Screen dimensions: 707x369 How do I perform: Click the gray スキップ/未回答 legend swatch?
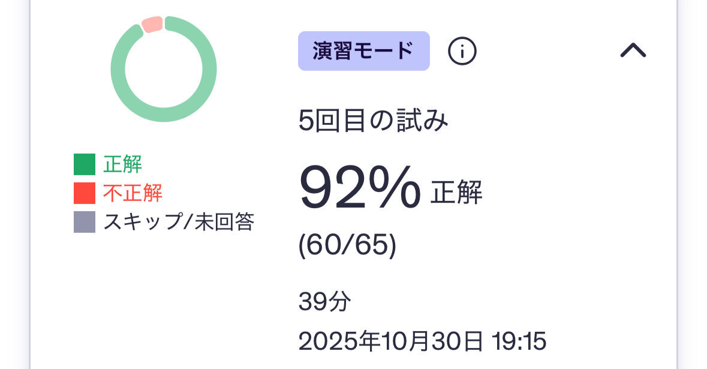[85, 222]
